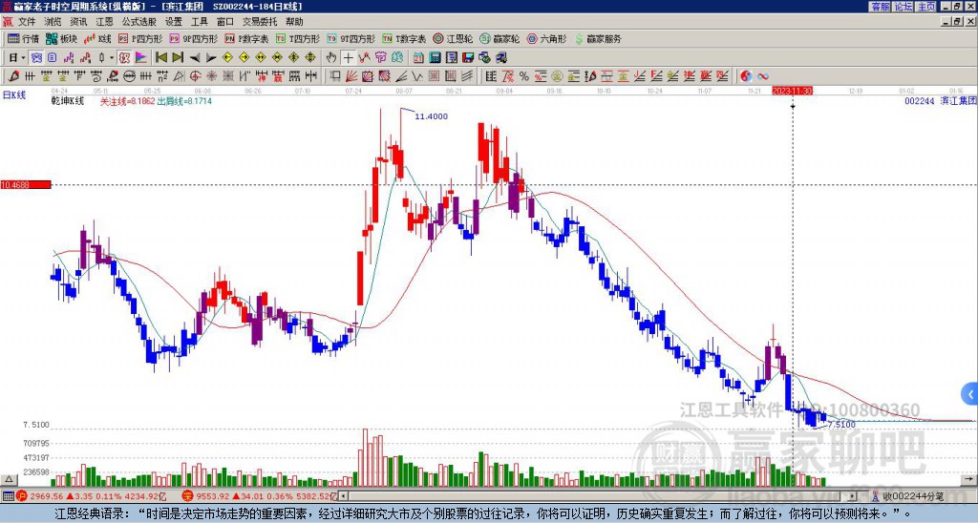Open the 板块 sector view

coord(61,38)
